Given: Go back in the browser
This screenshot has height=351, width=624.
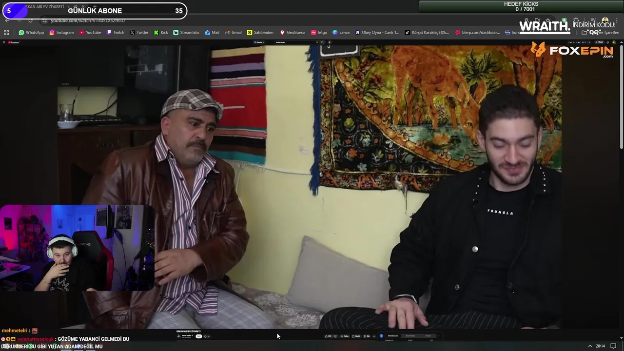Looking at the screenshot, I should [x=7, y=20].
